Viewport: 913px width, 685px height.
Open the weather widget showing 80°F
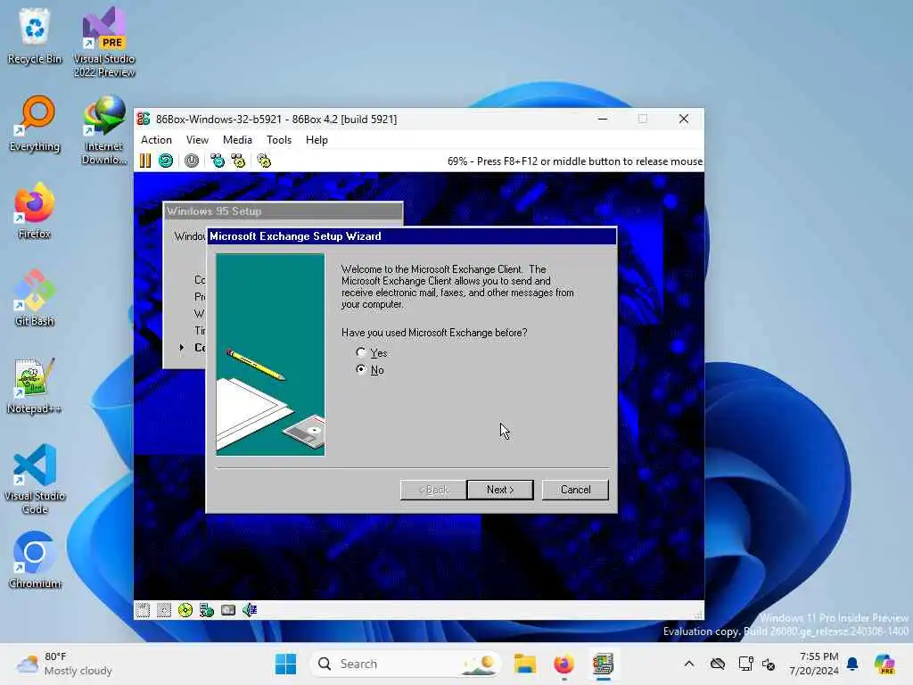[64, 664]
